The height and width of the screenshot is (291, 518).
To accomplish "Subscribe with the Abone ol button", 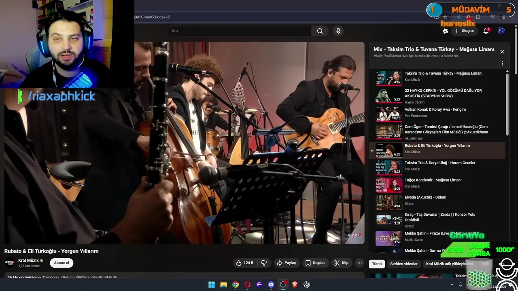I will [x=62, y=263].
